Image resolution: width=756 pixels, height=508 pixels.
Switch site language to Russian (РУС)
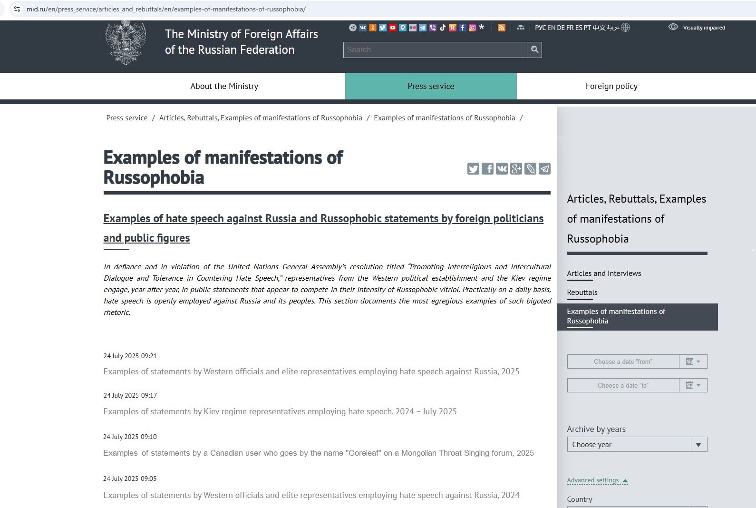(x=541, y=28)
